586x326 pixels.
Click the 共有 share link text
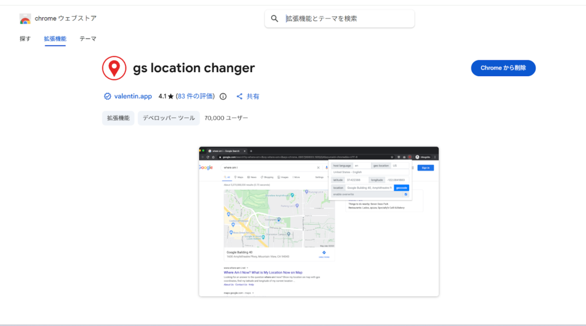tap(253, 96)
